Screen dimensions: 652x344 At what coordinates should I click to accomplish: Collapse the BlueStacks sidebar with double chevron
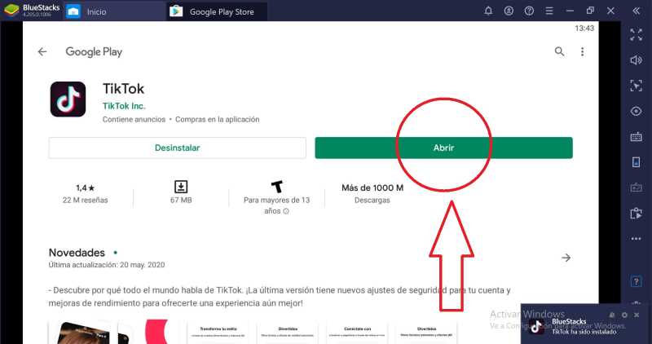[637, 11]
